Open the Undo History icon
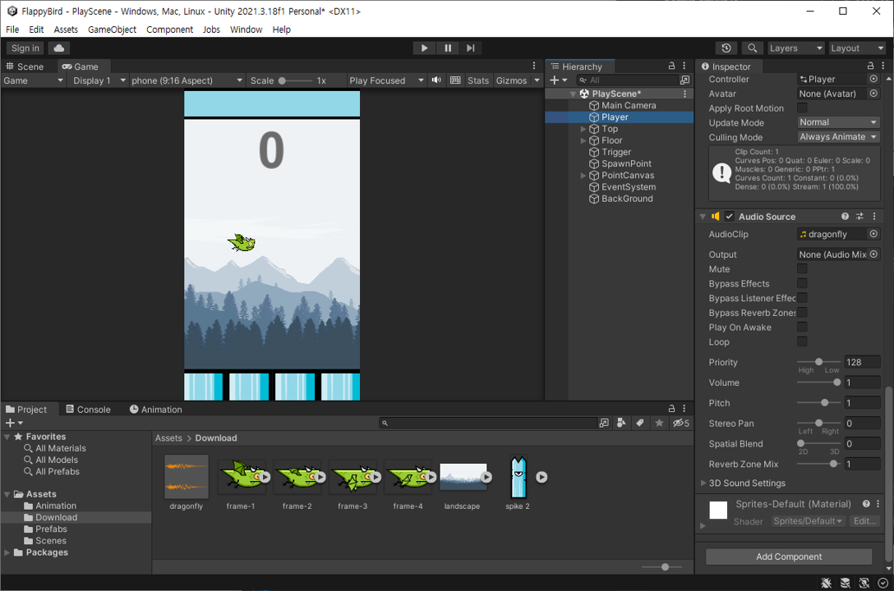Screen dimensions: 894x591 (x=726, y=48)
